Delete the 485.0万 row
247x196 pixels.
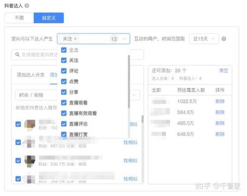pyautogui.click(x=220, y=123)
